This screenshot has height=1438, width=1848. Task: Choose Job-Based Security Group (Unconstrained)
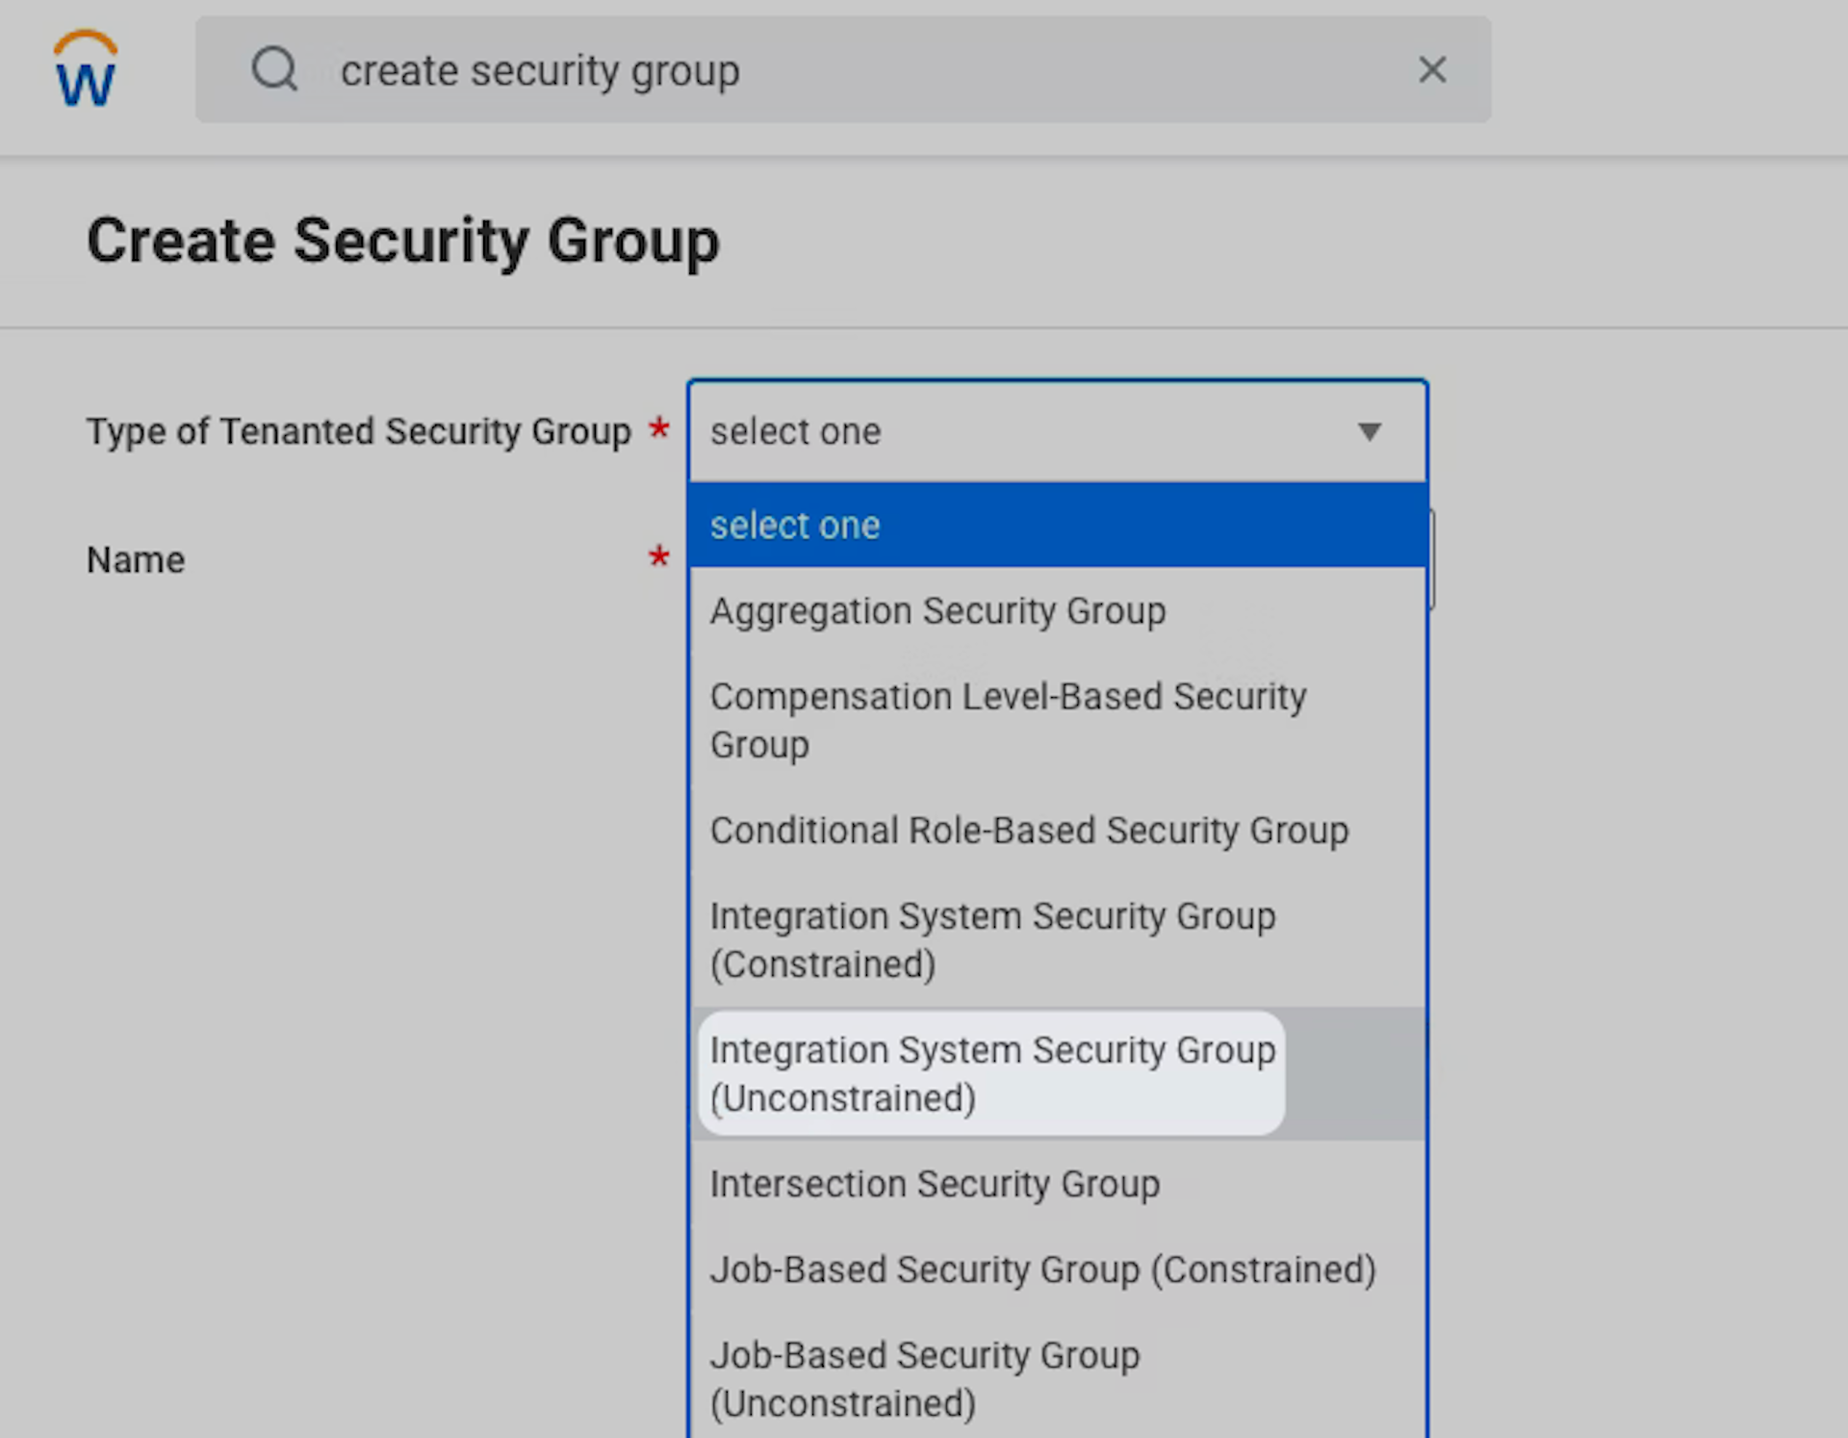(x=924, y=1378)
